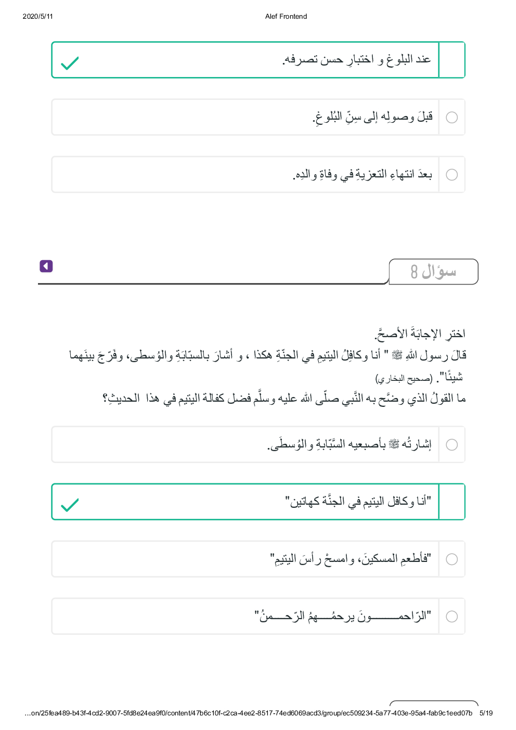Image resolution: width=516 pixels, height=730 pixels.
Task: Click answer text 'الراحمون يرحمهم الرحمن'
Action: (343, 616)
